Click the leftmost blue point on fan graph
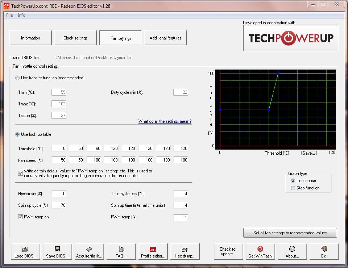 tap(220, 110)
